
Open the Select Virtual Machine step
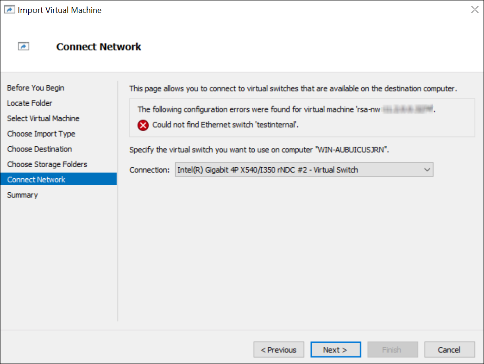[43, 119]
